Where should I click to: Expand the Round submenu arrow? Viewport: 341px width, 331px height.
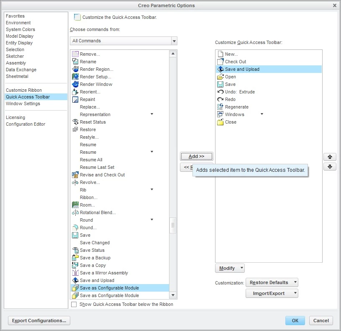click(152, 220)
